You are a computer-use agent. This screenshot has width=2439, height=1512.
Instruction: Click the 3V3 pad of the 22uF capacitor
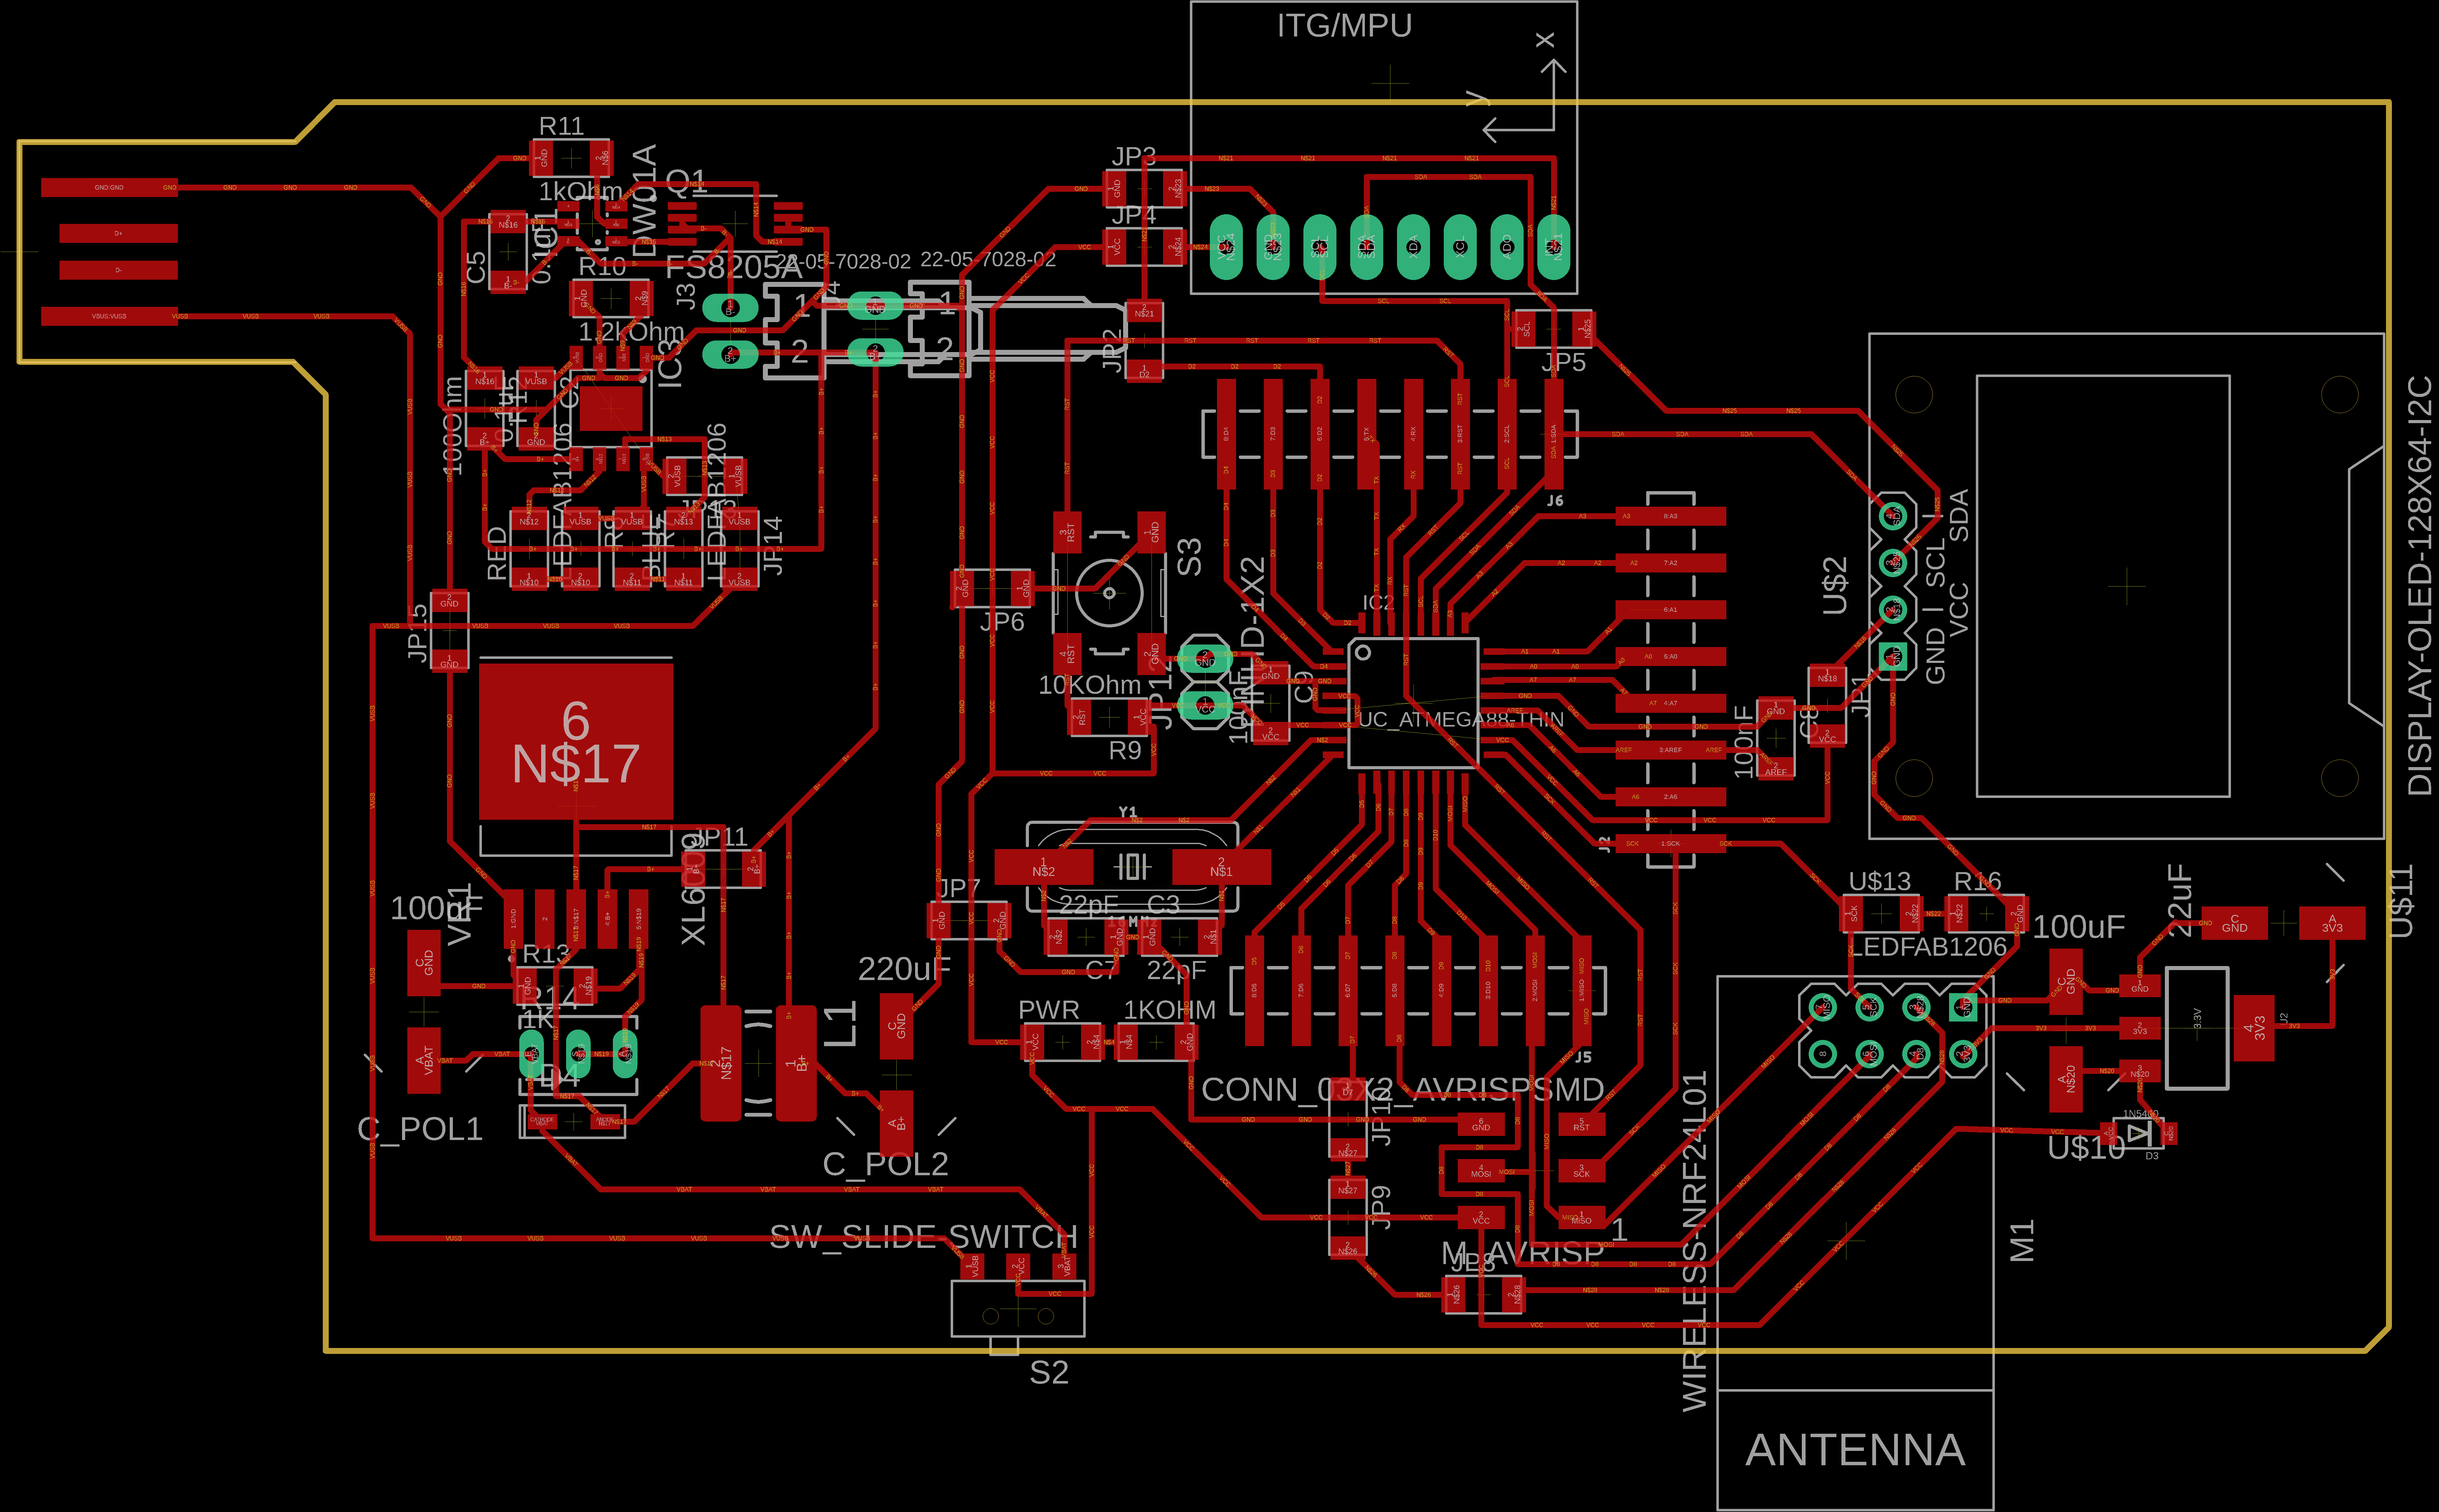click(2332, 923)
